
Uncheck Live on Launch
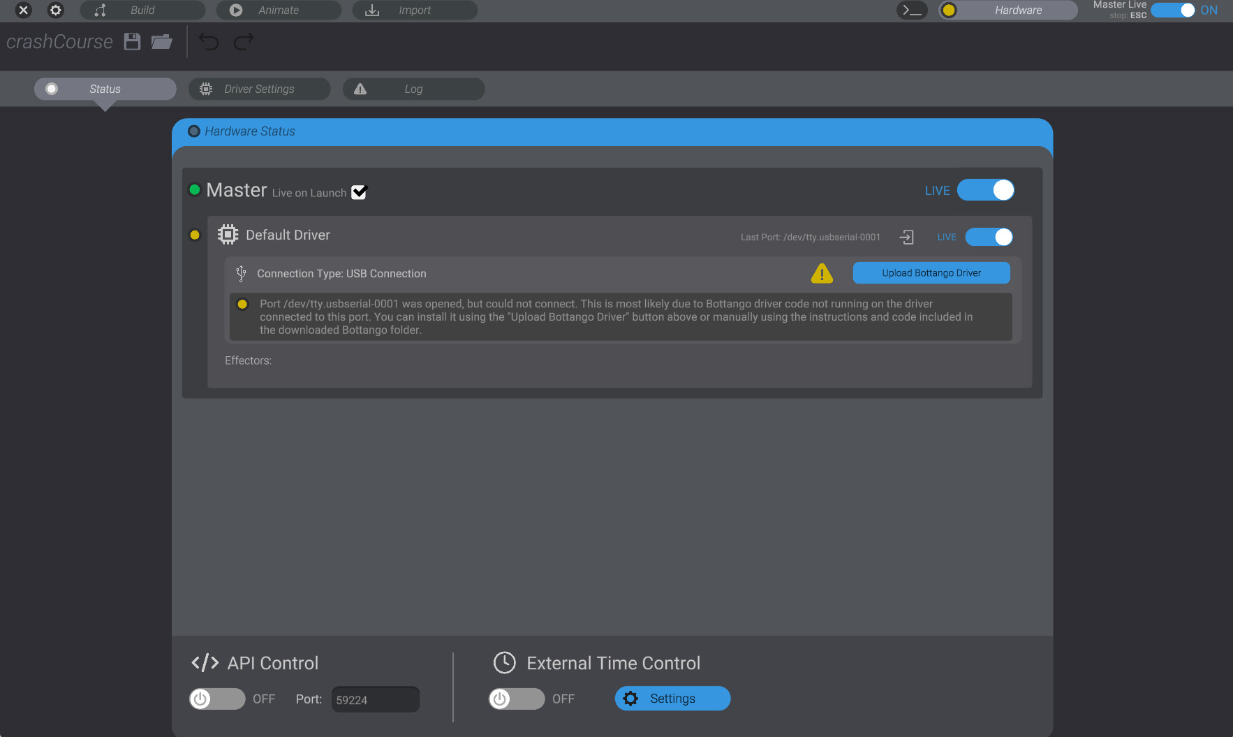(359, 192)
